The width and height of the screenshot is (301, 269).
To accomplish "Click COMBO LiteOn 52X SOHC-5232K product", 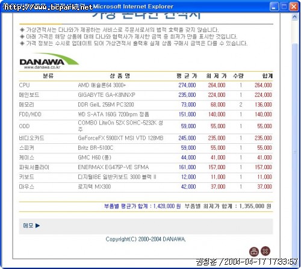I will (x=120, y=126).
